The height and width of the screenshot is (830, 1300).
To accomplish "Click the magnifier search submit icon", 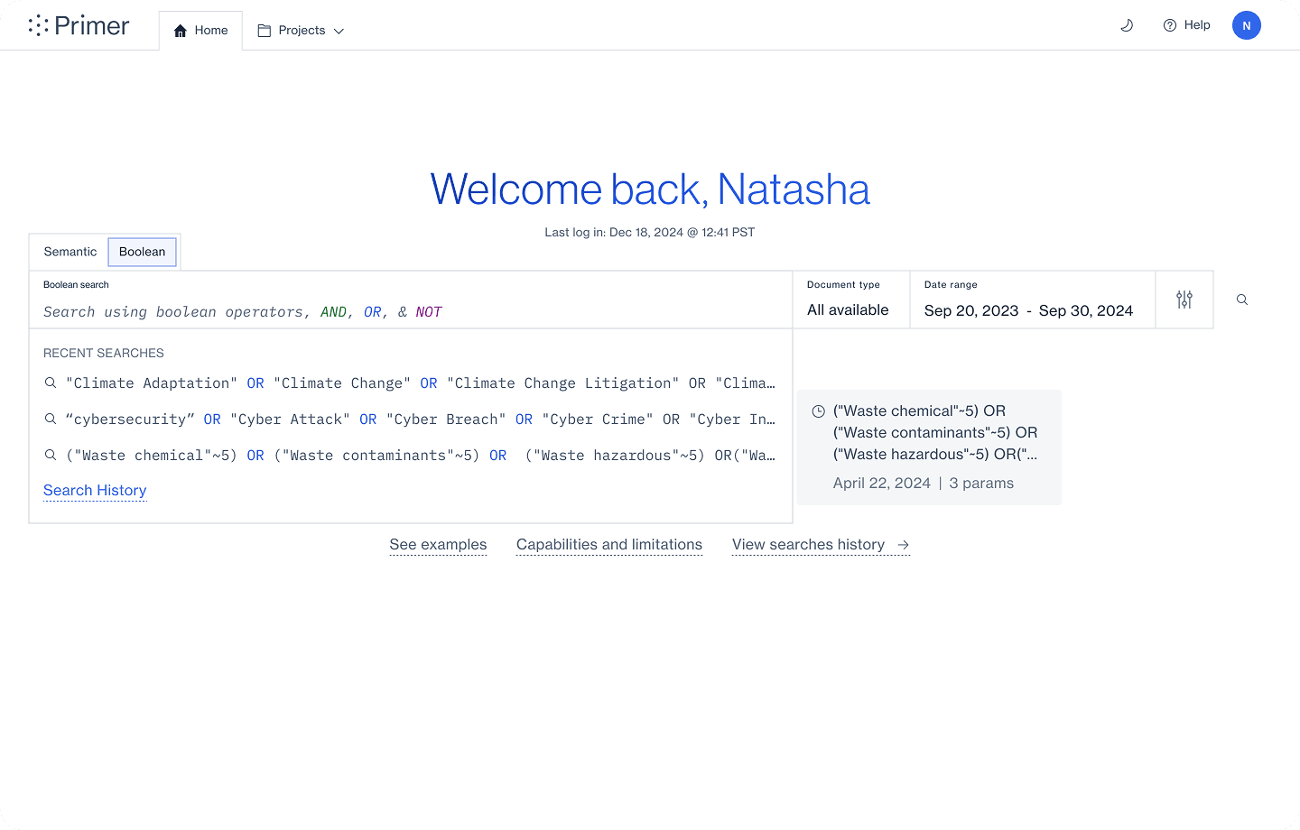I will tap(1242, 300).
